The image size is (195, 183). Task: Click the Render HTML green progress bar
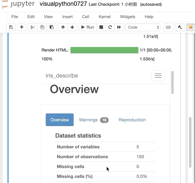pos(104,50)
